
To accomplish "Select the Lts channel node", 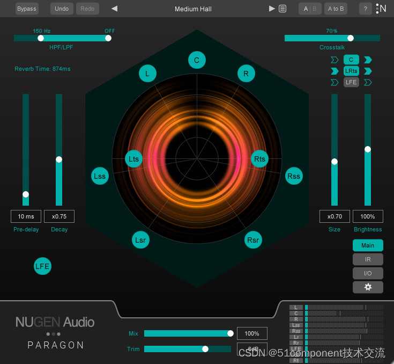I will coord(133,159).
